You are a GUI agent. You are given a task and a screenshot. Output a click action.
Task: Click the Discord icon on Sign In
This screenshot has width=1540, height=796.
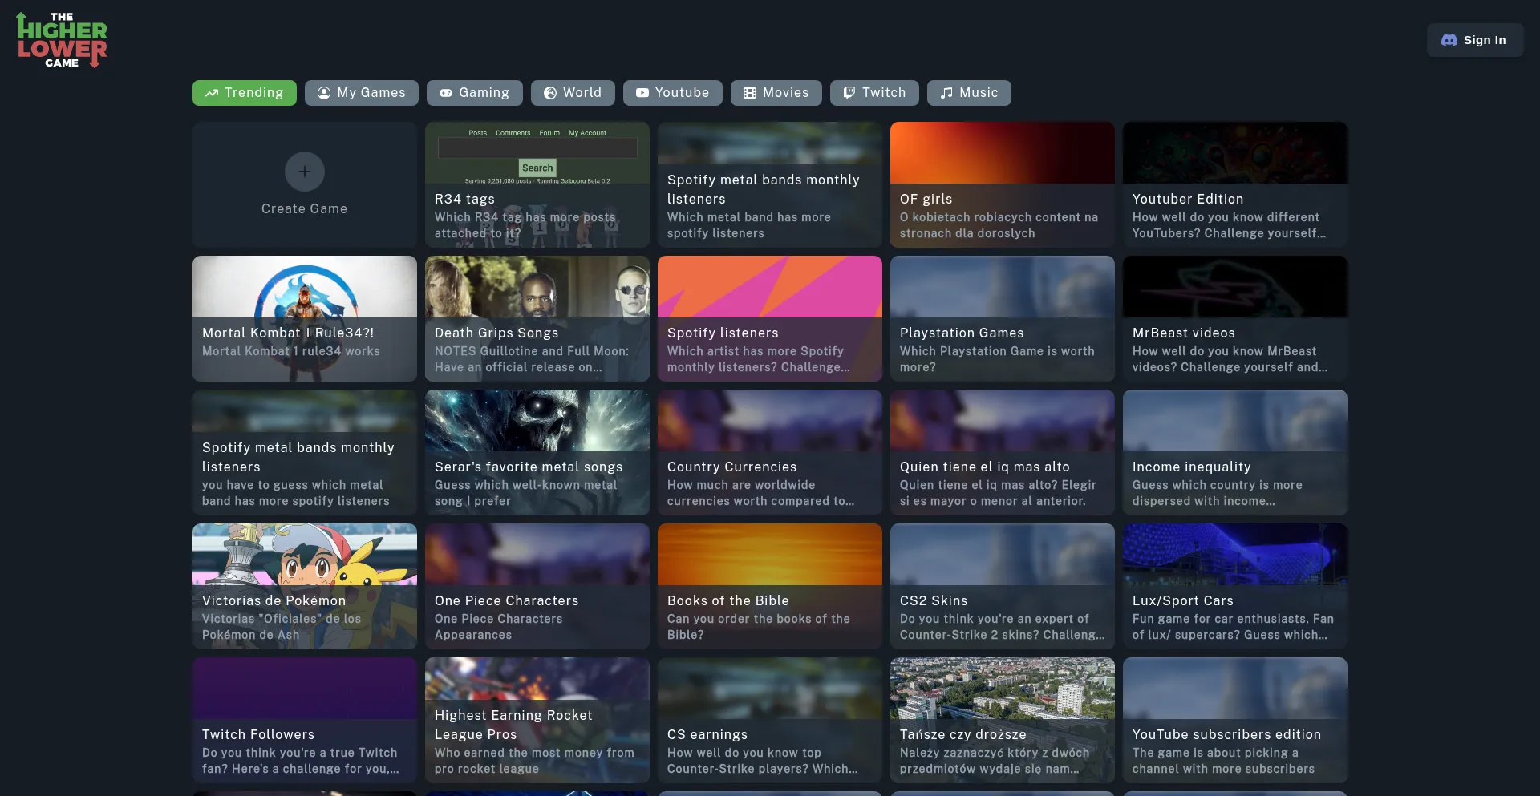1449,40
